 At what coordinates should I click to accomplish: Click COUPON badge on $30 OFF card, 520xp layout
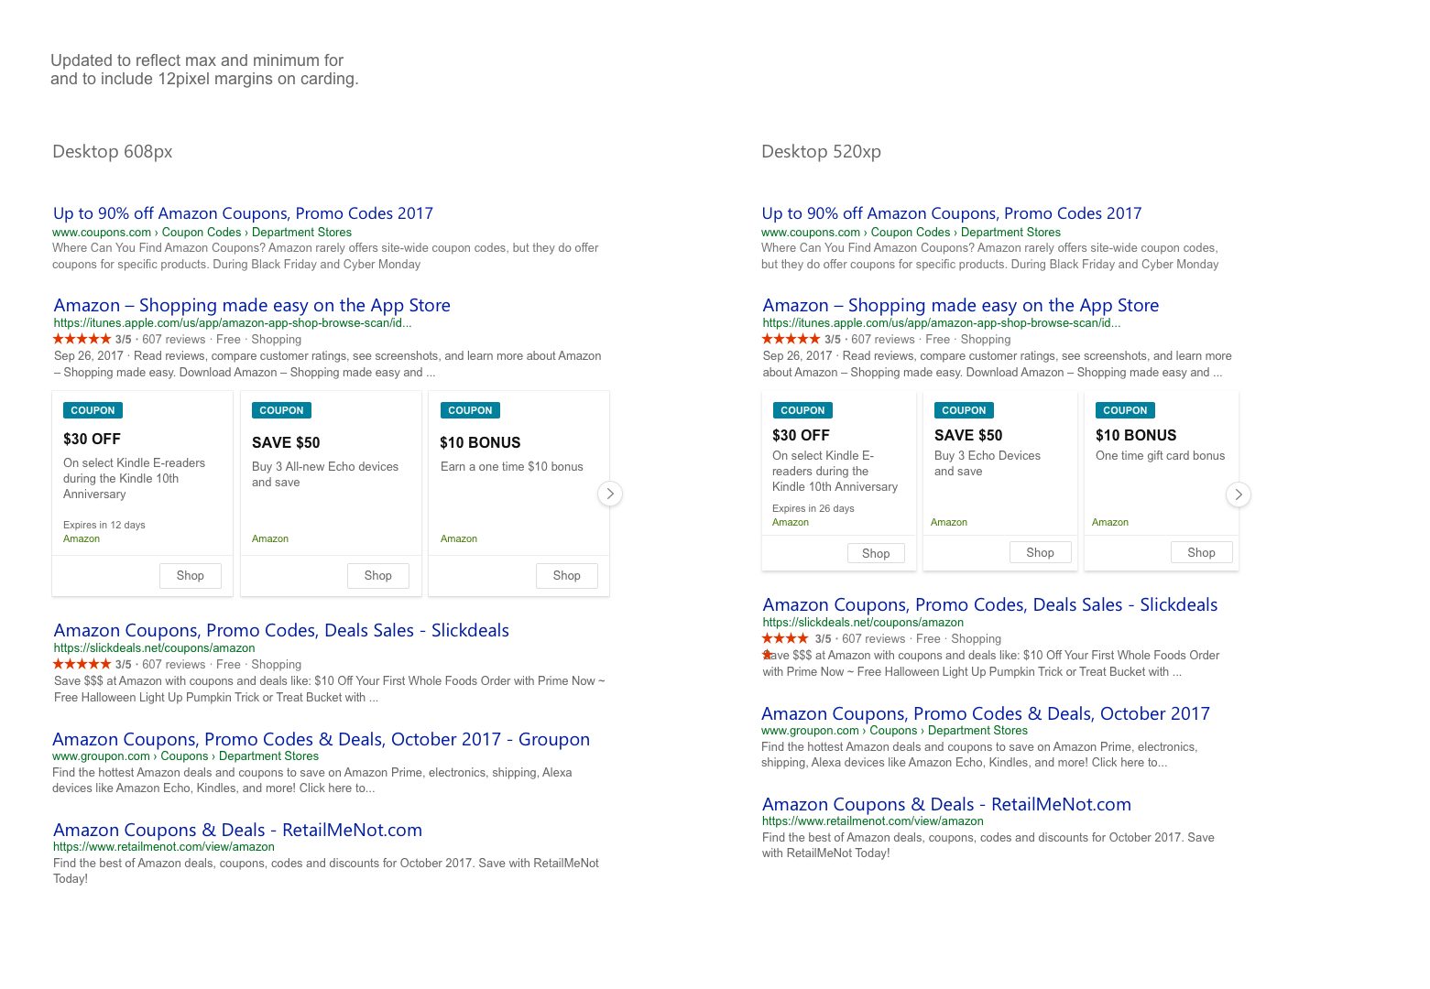802,410
